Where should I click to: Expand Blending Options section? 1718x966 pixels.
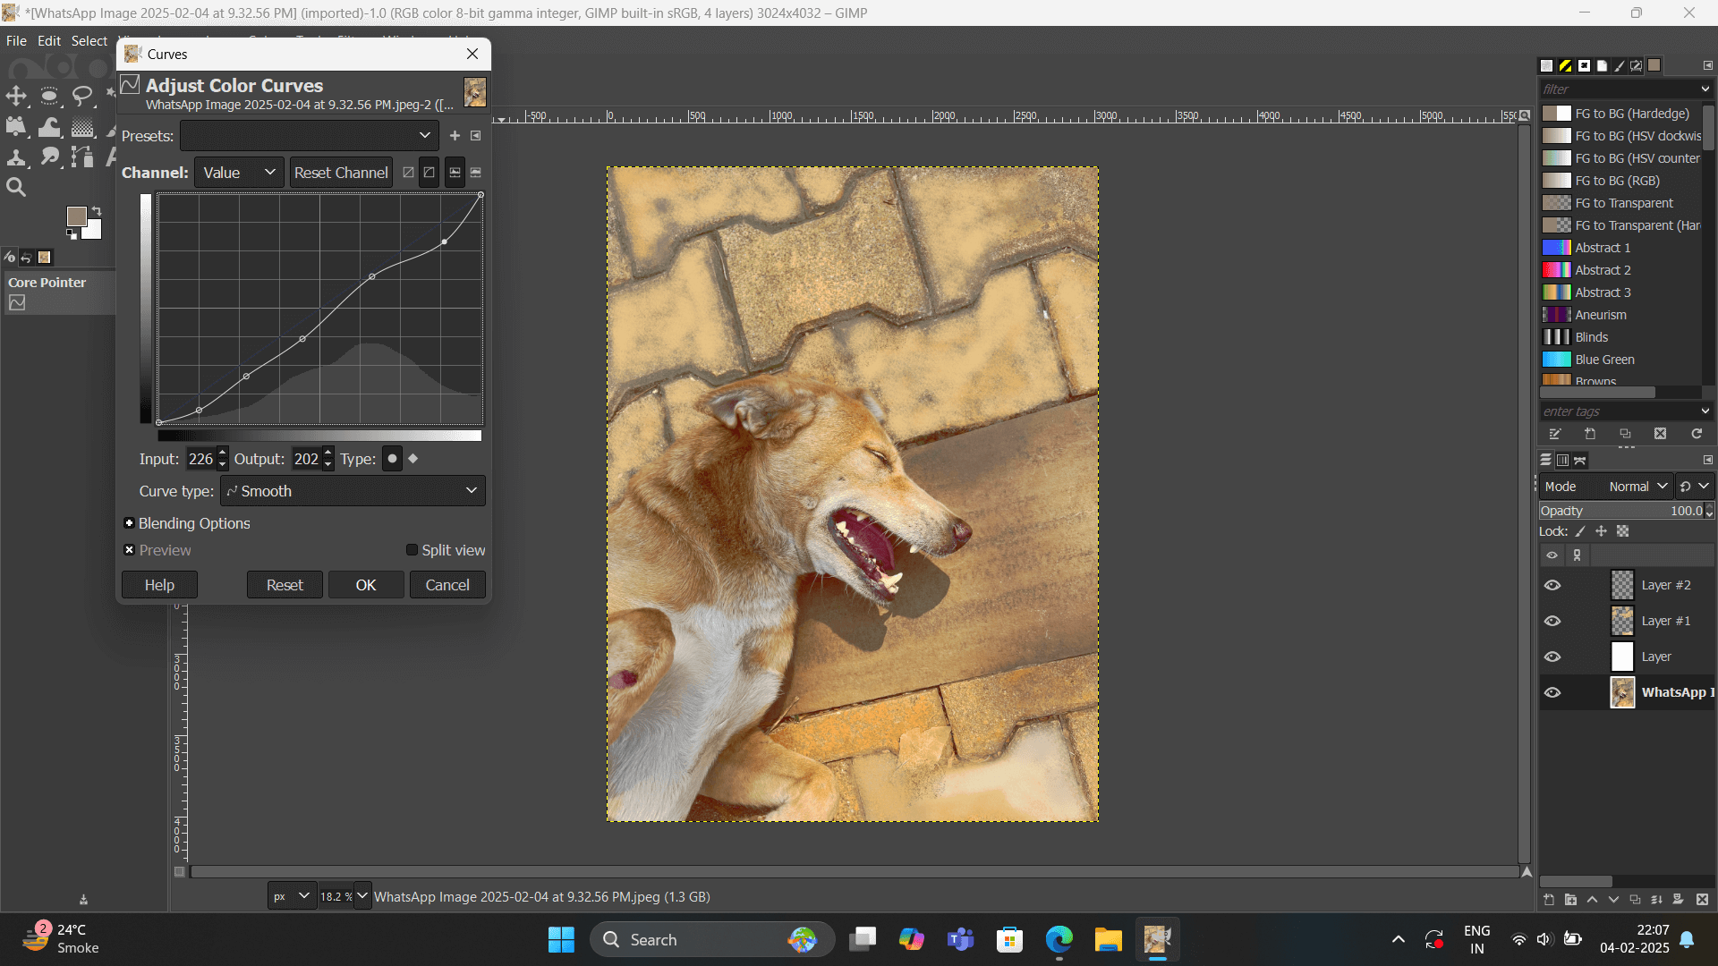[x=130, y=523]
